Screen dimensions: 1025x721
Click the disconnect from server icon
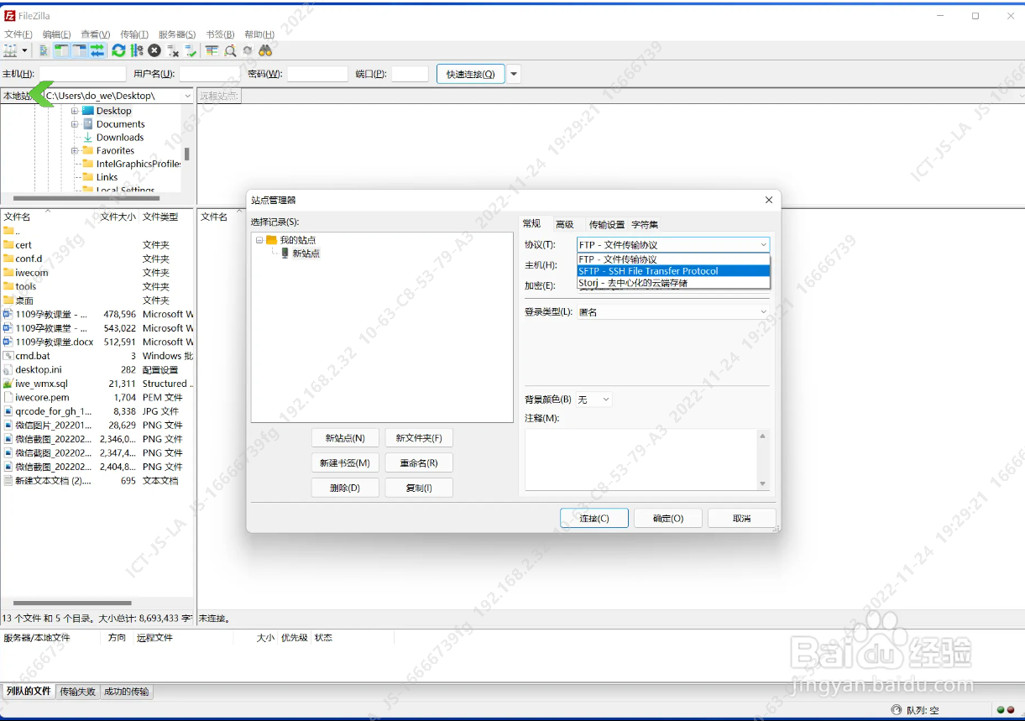[x=173, y=51]
